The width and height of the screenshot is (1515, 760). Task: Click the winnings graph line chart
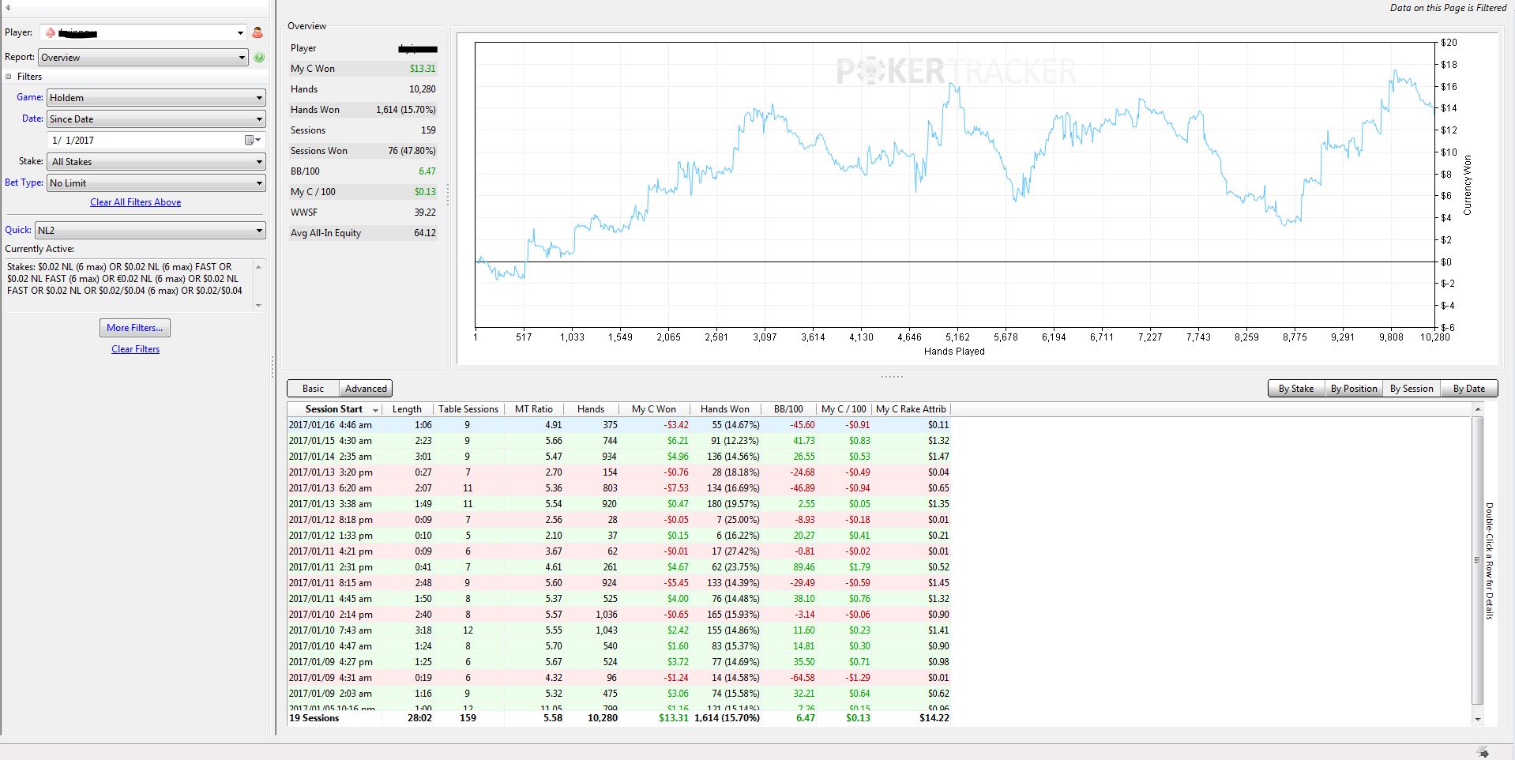click(954, 184)
